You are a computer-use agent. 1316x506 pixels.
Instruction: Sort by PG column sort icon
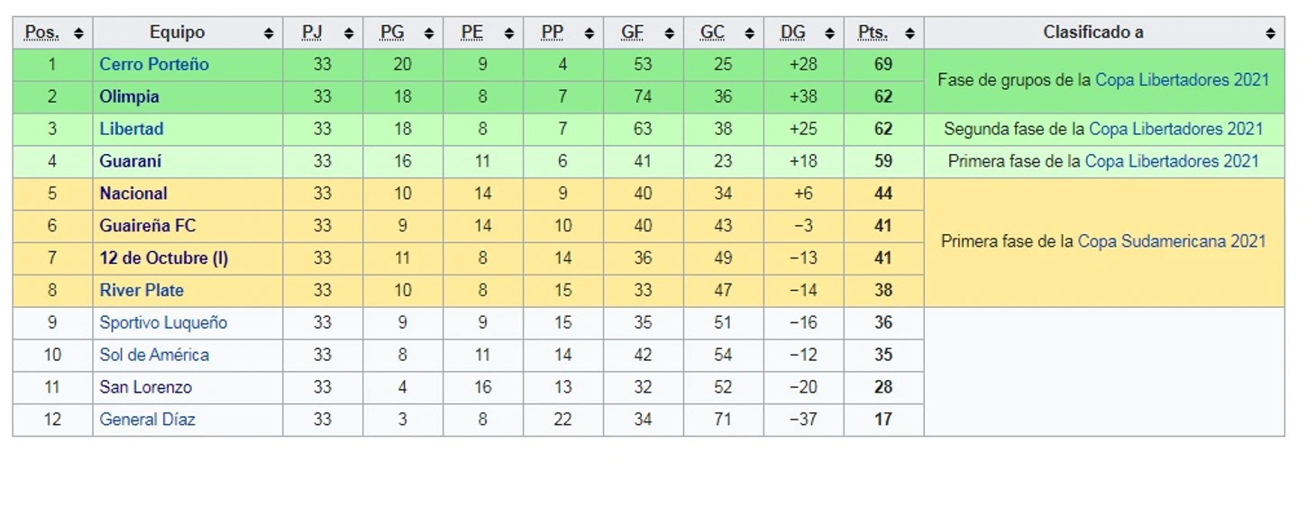pyautogui.click(x=429, y=33)
